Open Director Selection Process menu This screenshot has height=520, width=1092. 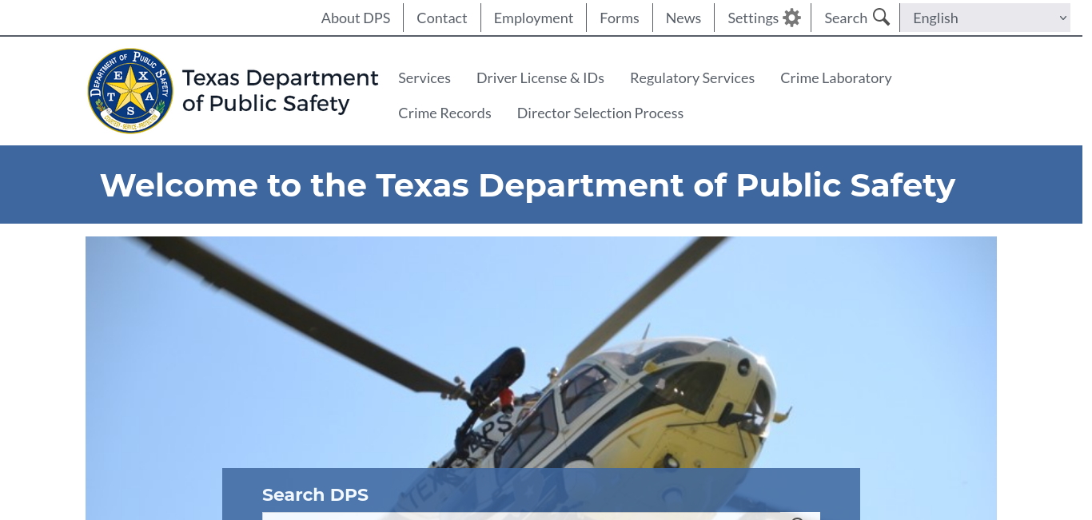(600, 113)
